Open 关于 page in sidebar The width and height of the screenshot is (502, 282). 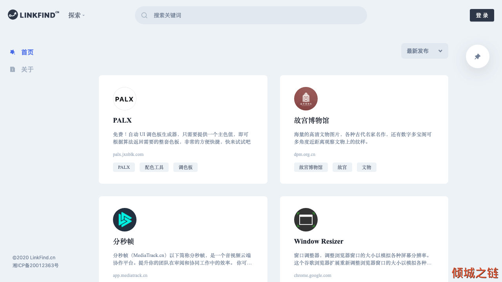click(x=27, y=69)
